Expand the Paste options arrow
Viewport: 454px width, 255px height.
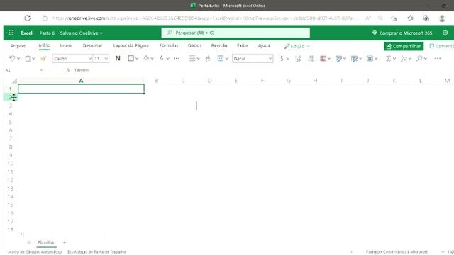tap(33, 59)
